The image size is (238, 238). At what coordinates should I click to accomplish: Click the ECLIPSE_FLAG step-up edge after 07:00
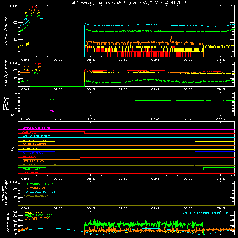pyautogui.click(x=195, y=153)
